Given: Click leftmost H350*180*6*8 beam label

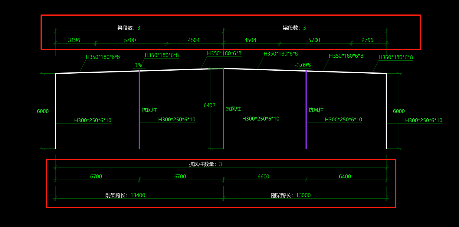Looking at the screenshot, I should pos(103,57).
